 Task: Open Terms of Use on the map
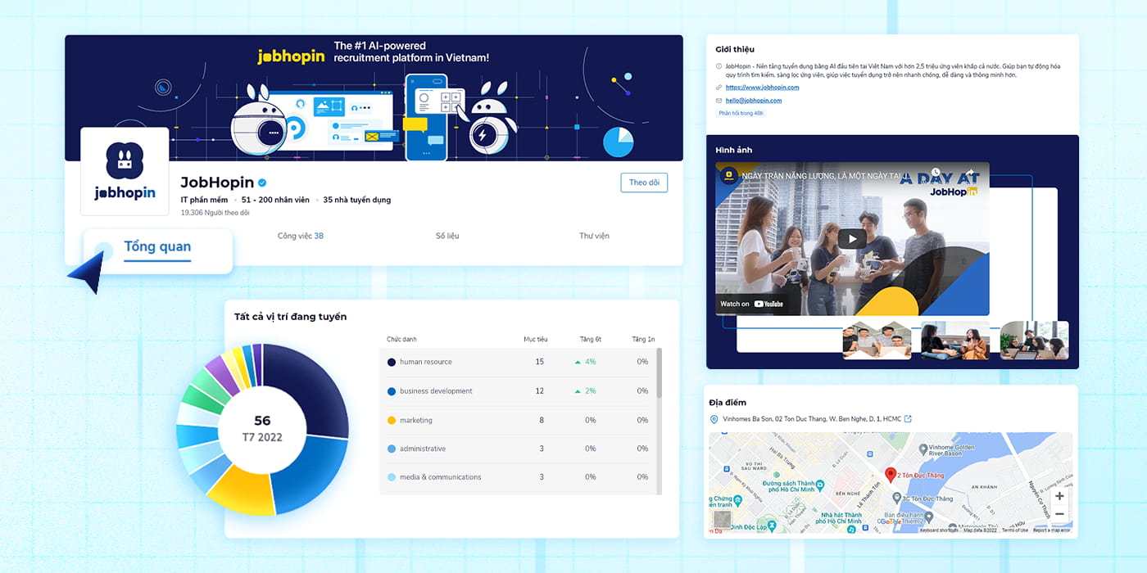click(x=1015, y=530)
